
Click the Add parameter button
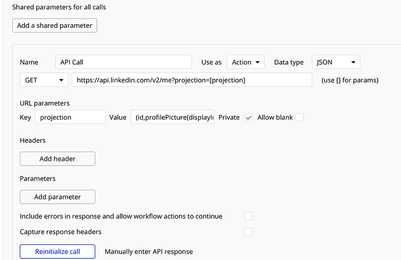click(58, 197)
